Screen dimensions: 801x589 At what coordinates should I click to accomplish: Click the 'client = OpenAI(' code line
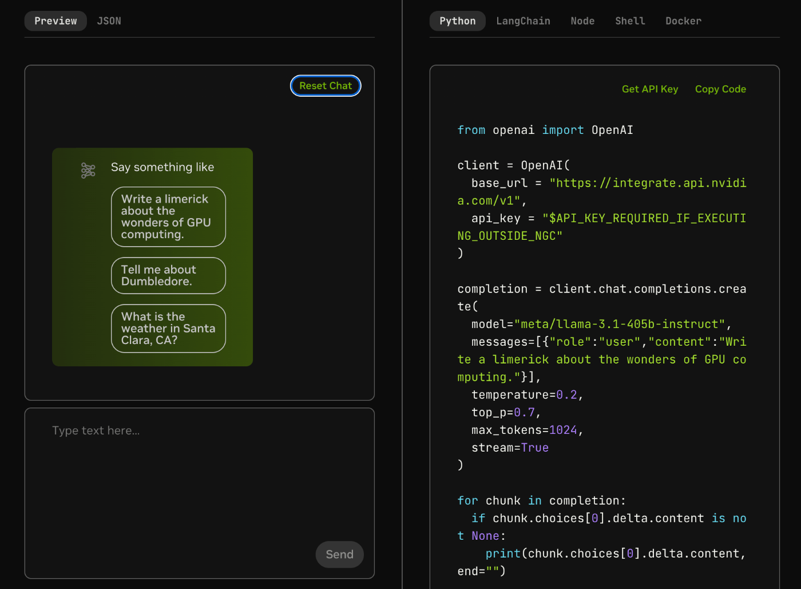point(514,165)
